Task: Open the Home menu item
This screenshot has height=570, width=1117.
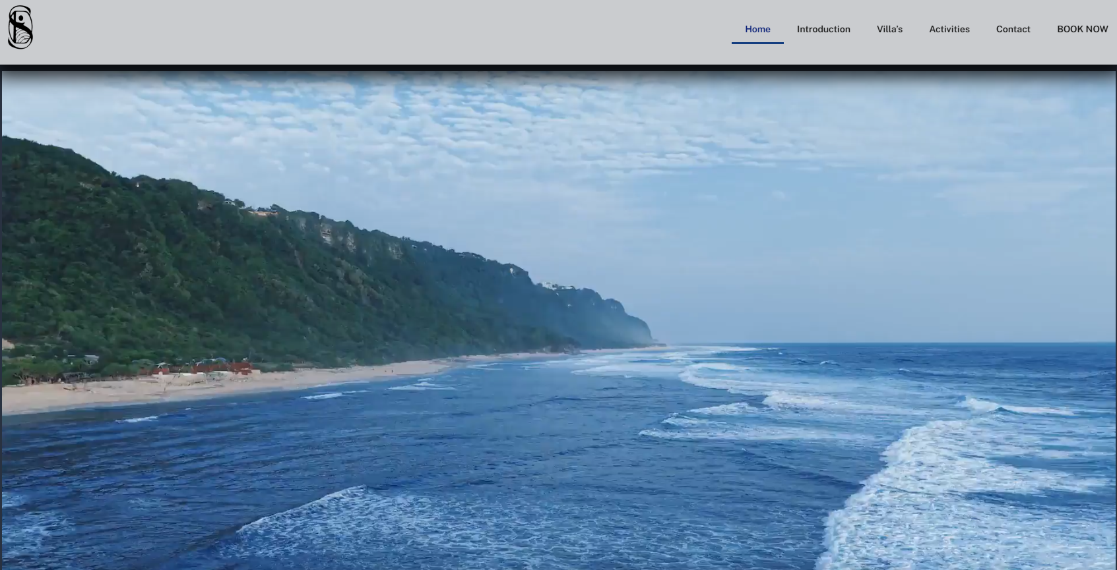Action: [757, 29]
